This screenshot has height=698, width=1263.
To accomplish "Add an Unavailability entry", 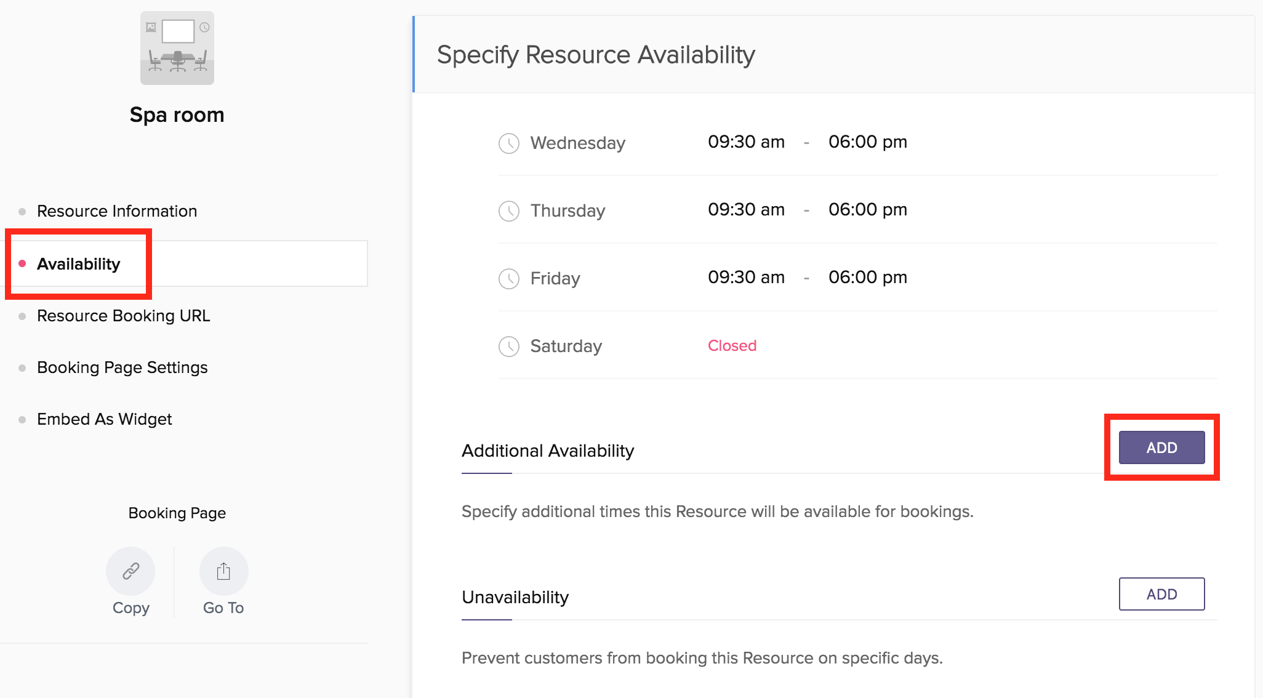I will 1161,594.
